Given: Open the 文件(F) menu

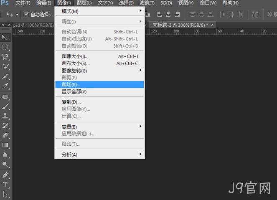Looking at the screenshot, I should pyautogui.click(x=23, y=3).
